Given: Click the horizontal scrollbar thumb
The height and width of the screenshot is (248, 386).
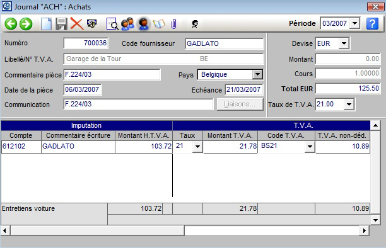Looking at the screenshot, I should click(x=98, y=230).
